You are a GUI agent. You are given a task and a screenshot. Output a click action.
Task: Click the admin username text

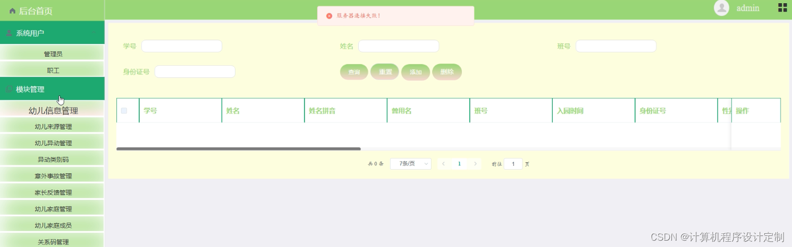(x=748, y=8)
